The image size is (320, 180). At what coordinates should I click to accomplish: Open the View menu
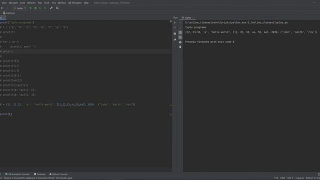(x=4, y=3)
